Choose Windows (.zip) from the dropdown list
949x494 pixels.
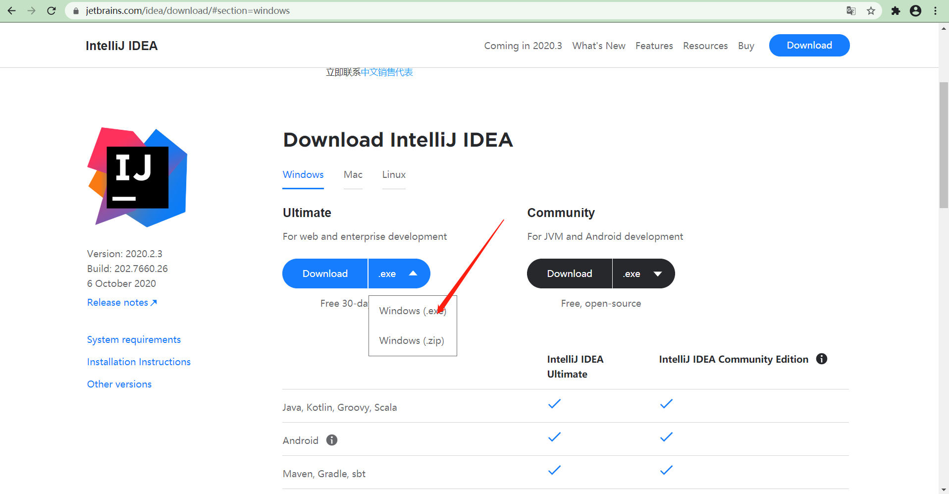pyautogui.click(x=412, y=340)
